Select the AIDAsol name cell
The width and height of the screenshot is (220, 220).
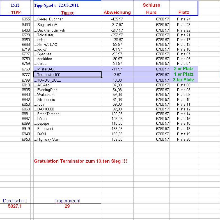(x=67, y=85)
